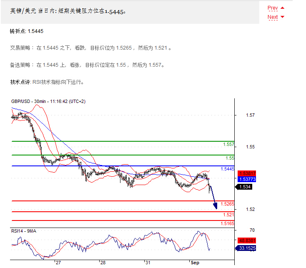Click the red up arrow beside Prev
Image resolution: width=306 pixels, height=268 pixels.
[x=282, y=8]
